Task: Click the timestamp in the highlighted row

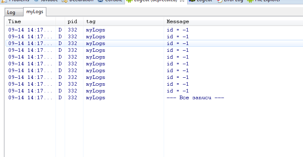Action: pyautogui.click(x=30, y=43)
